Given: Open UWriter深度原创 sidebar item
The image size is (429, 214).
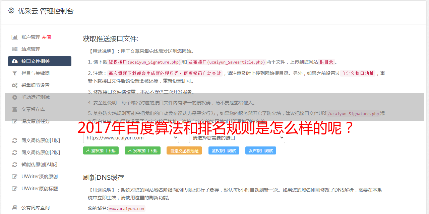Looking at the screenshot, I should 40,177.
